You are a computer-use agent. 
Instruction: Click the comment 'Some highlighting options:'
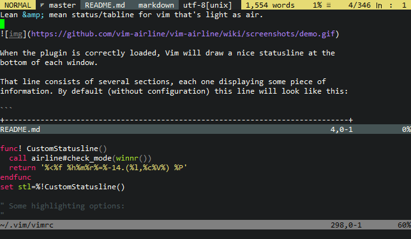click(66, 206)
